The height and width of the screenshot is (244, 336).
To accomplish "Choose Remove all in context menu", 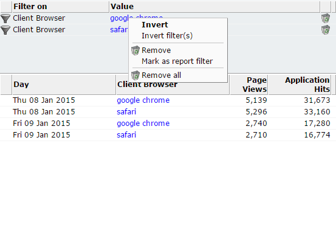I will pos(162,75).
